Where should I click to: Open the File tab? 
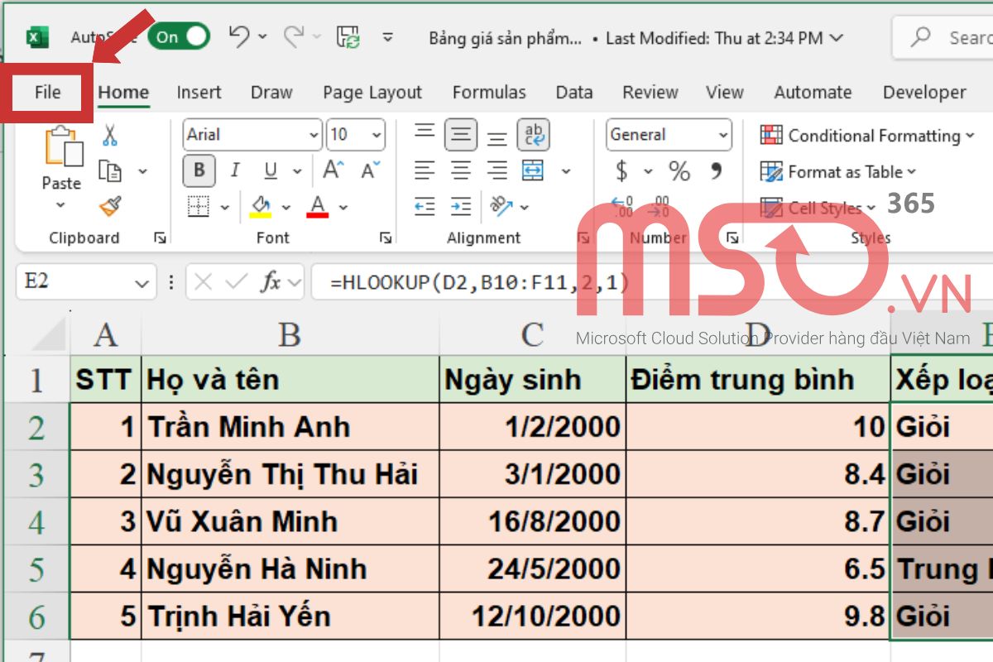(x=48, y=93)
